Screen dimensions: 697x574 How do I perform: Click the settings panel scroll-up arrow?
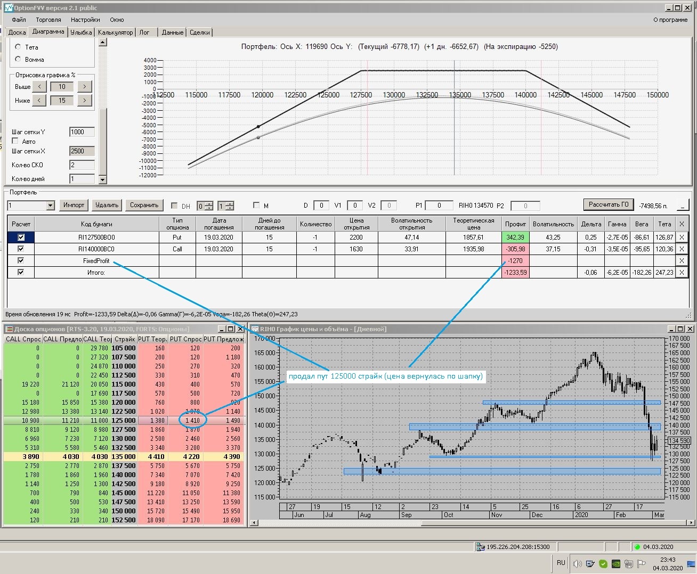pos(103,43)
